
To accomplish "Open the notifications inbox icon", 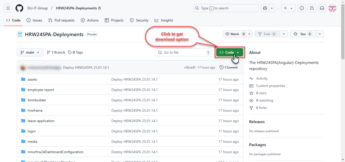I will pyautogui.click(x=322, y=8).
